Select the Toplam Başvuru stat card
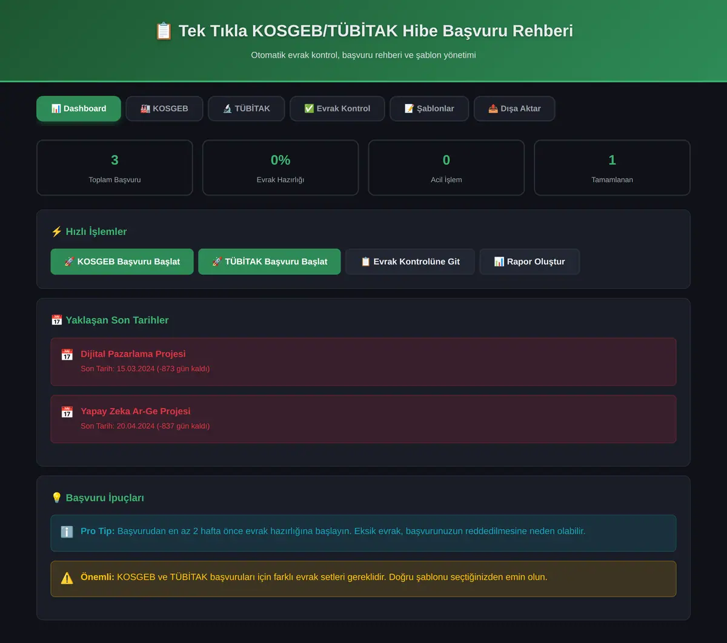The width and height of the screenshot is (727, 643). [115, 168]
